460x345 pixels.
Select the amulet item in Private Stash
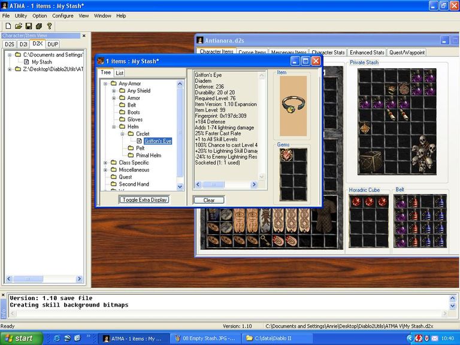pos(365,128)
